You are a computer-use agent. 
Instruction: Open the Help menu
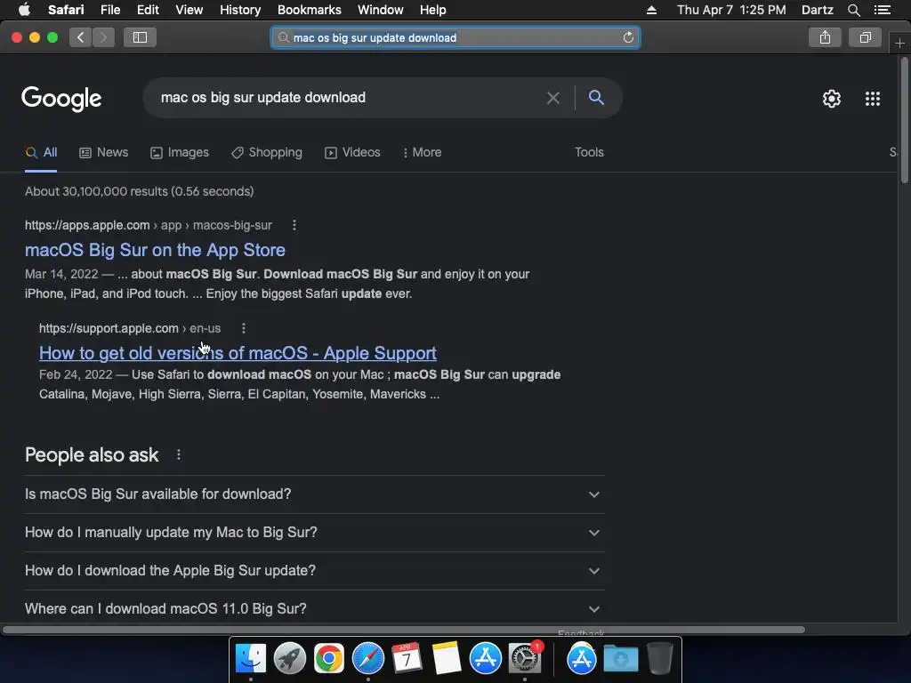(433, 10)
